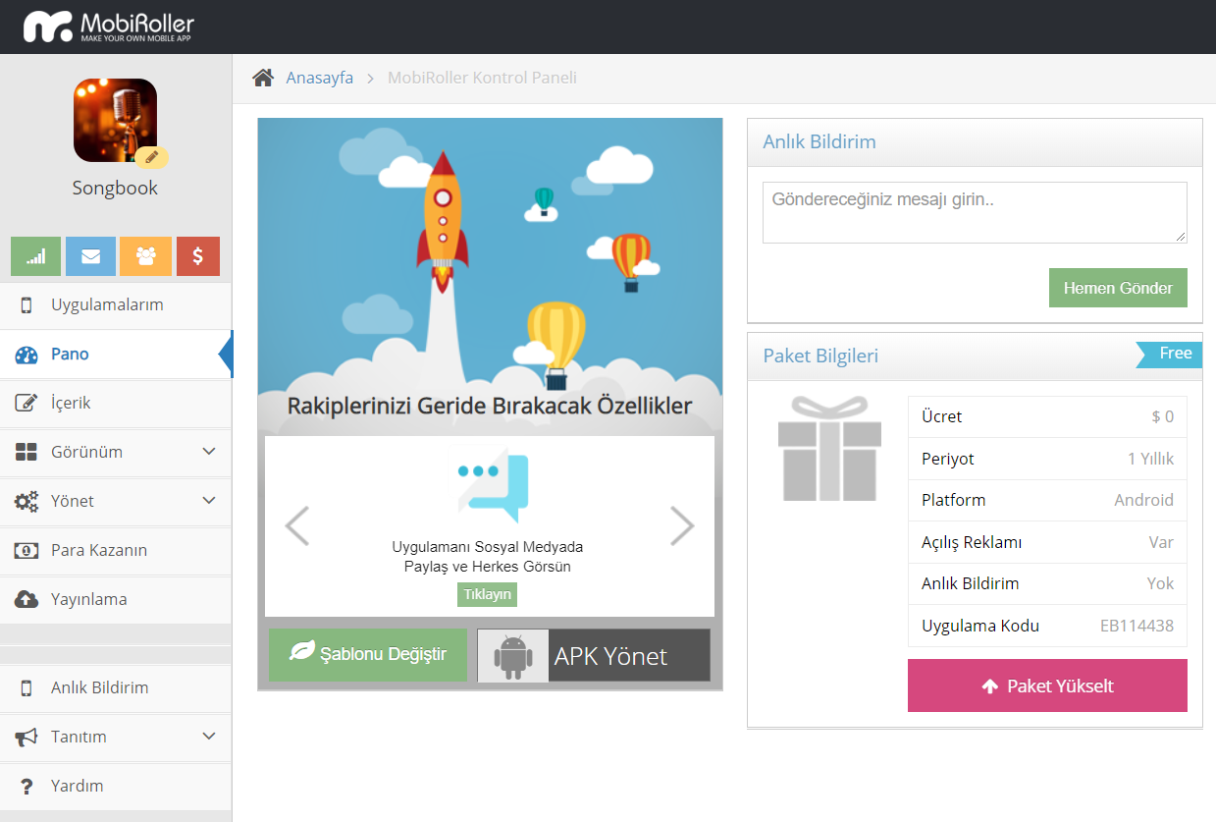The height and width of the screenshot is (822, 1216).
Task: Expand the Görünüm chevron arrow
Action: coord(208,452)
